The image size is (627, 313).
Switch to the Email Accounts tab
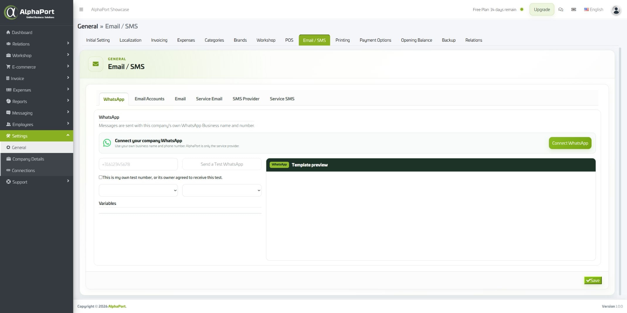pos(149,99)
